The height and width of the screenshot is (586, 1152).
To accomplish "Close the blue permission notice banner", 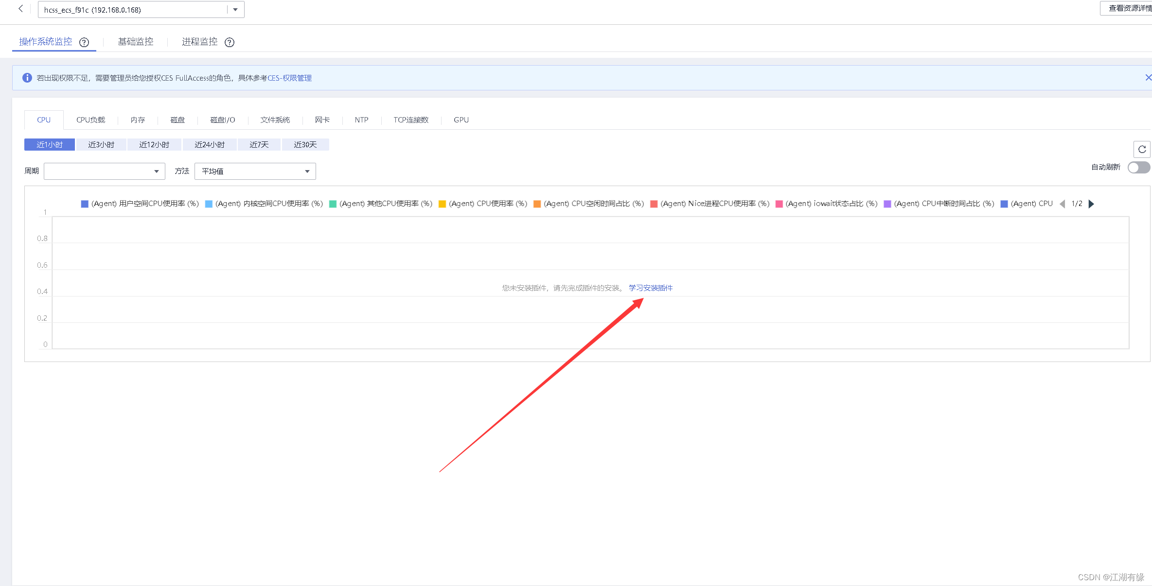I will [x=1148, y=78].
